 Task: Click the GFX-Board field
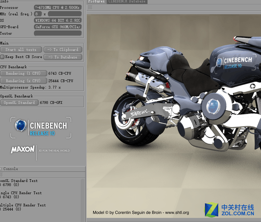pos(58,27)
